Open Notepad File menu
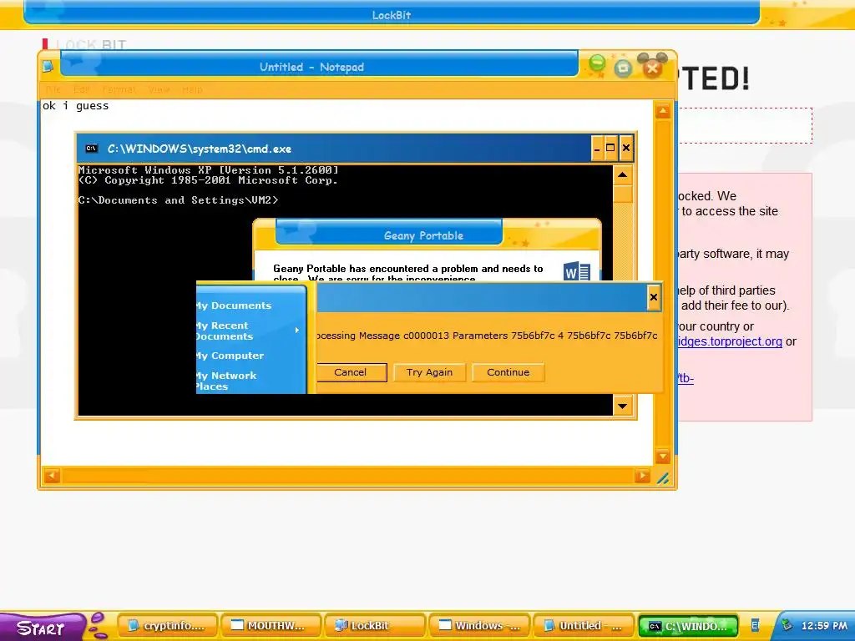Screen dimensions: 855x641 coord(53,89)
